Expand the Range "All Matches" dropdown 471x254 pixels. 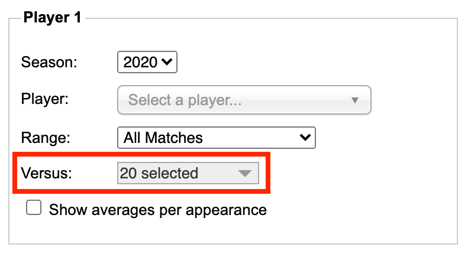point(217,138)
